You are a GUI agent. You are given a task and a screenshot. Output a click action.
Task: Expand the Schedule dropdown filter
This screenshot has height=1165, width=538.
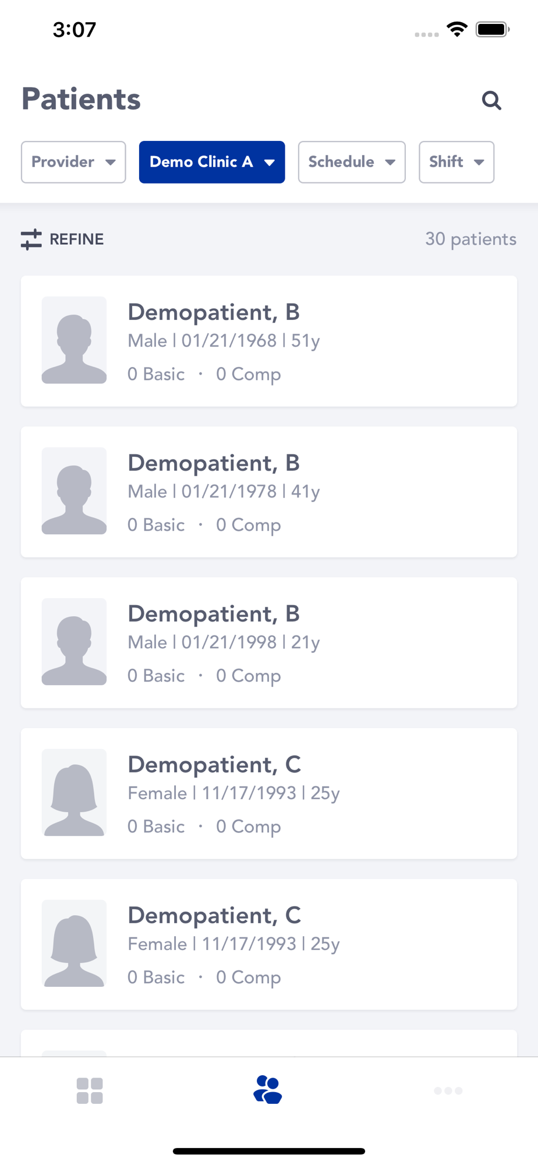pos(352,162)
